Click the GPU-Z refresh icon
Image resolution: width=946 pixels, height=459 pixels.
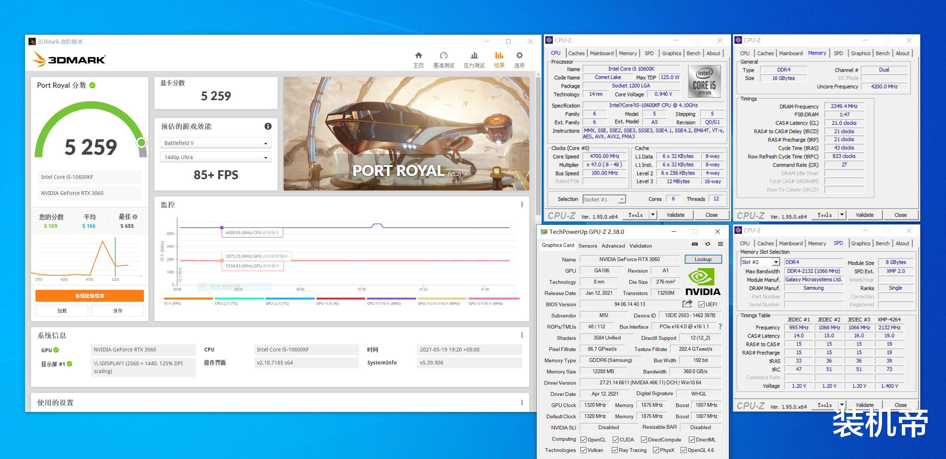click(708, 244)
